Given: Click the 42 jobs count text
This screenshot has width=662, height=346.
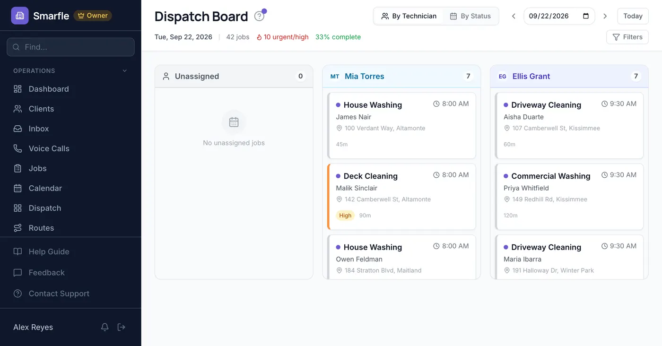Looking at the screenshot, I should [x=238, y=37].
